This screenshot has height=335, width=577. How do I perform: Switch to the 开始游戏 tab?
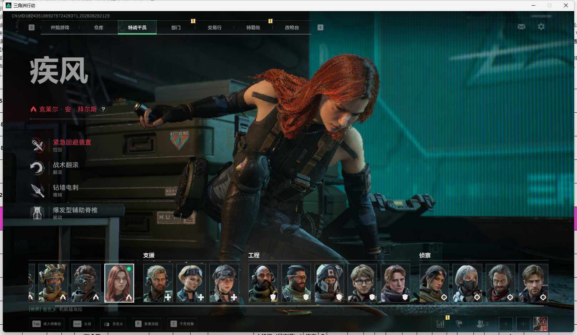point(60,27)
